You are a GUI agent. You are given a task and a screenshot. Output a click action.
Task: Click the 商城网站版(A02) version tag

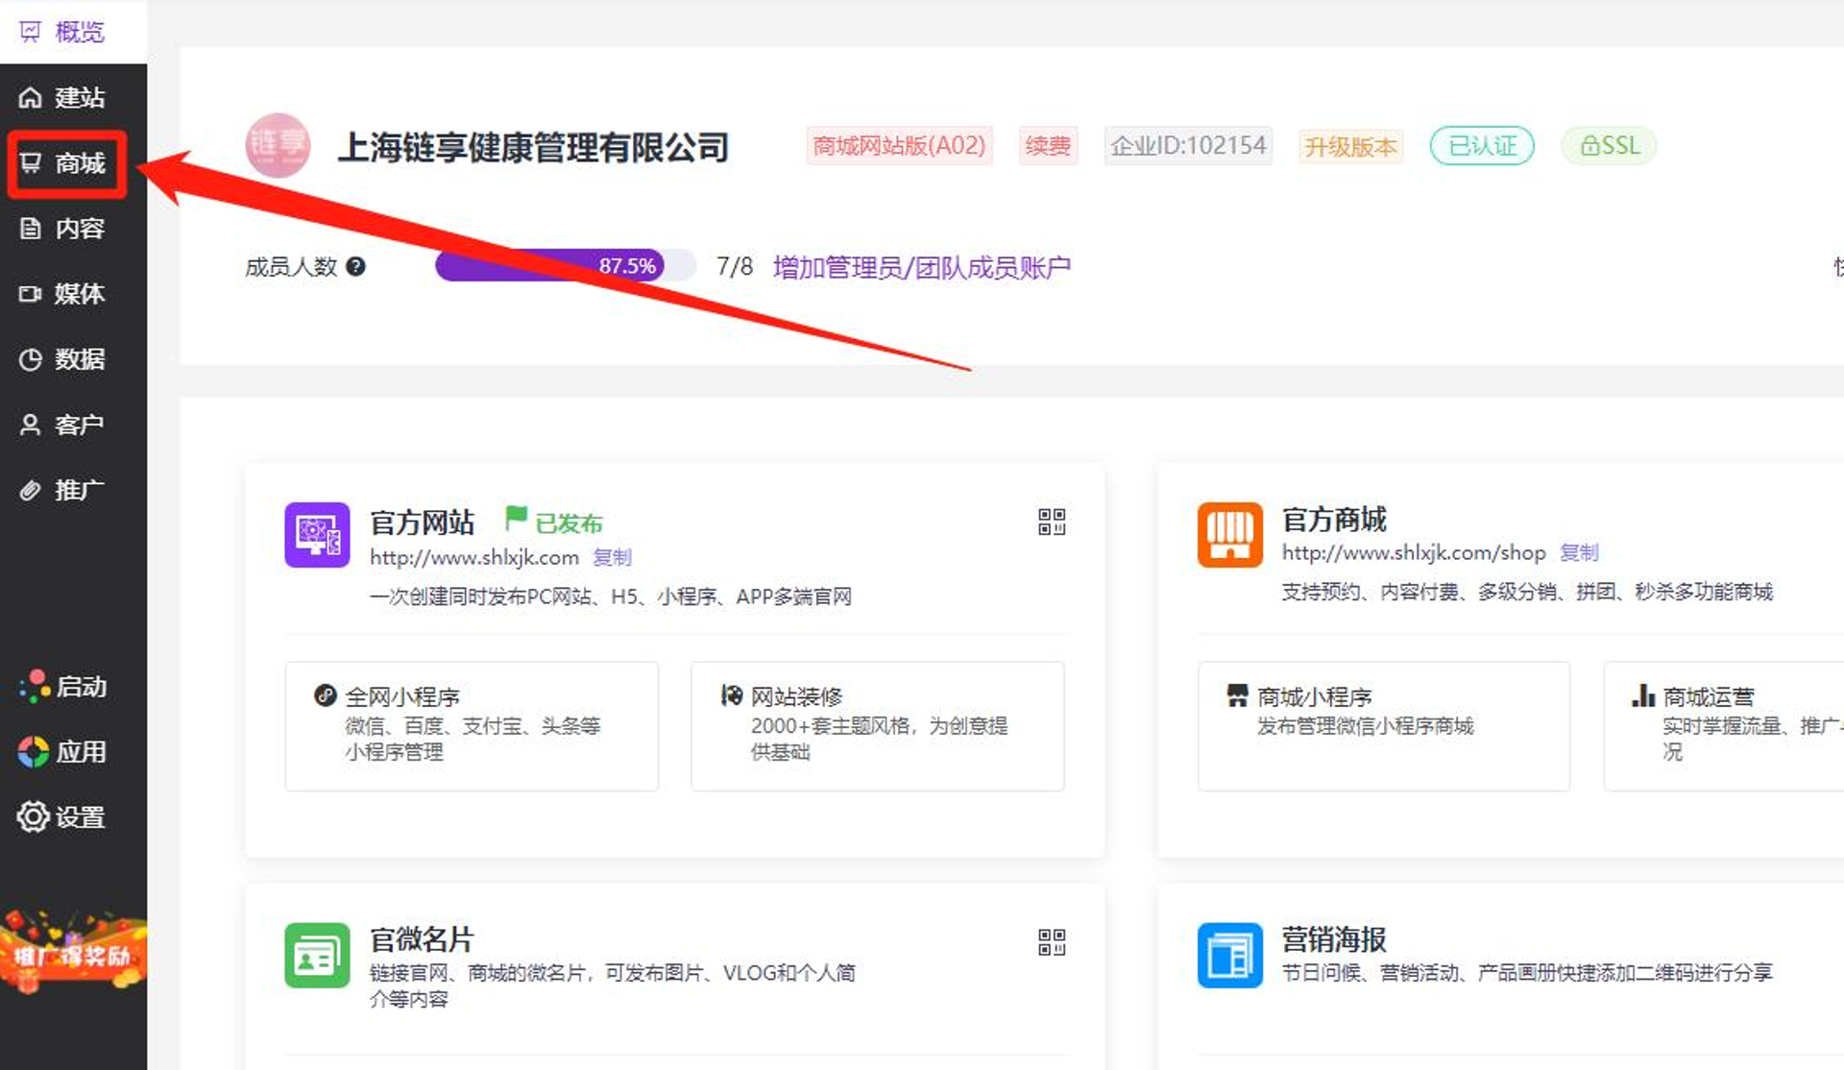[x=899, y=146]
